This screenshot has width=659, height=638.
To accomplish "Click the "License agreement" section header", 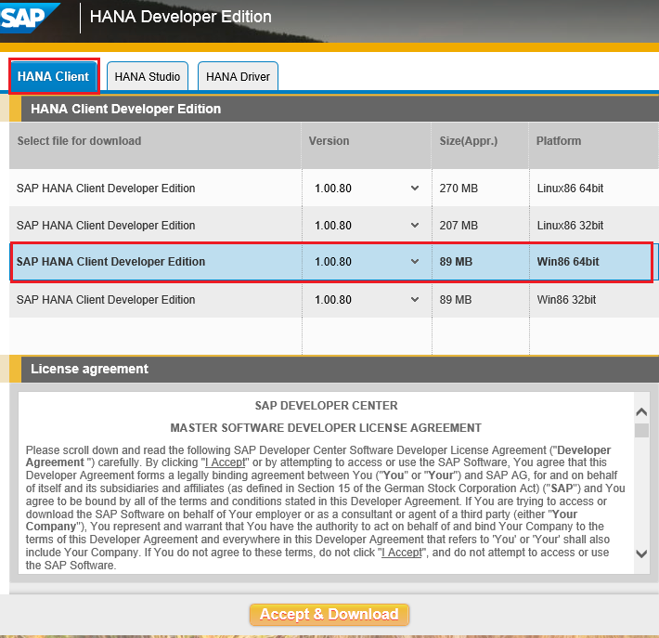I will 89,369.
